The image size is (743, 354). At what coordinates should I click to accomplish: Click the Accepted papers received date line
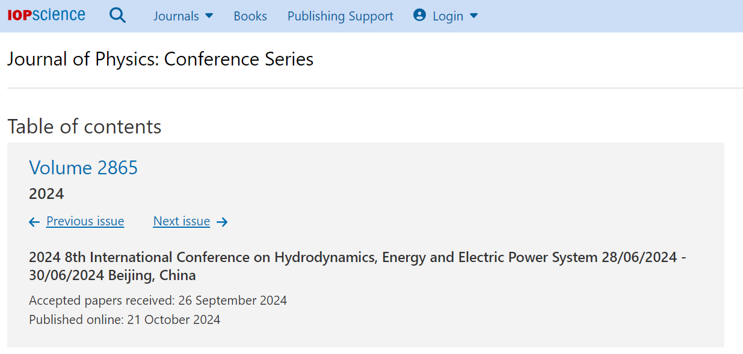click(158, 300)
